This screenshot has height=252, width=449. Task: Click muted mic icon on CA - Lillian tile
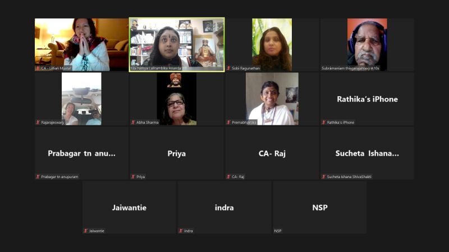(x=38, y=68)
